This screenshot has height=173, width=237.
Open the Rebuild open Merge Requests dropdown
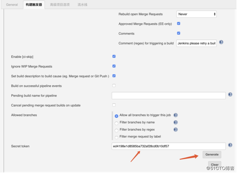click(196, 14)
